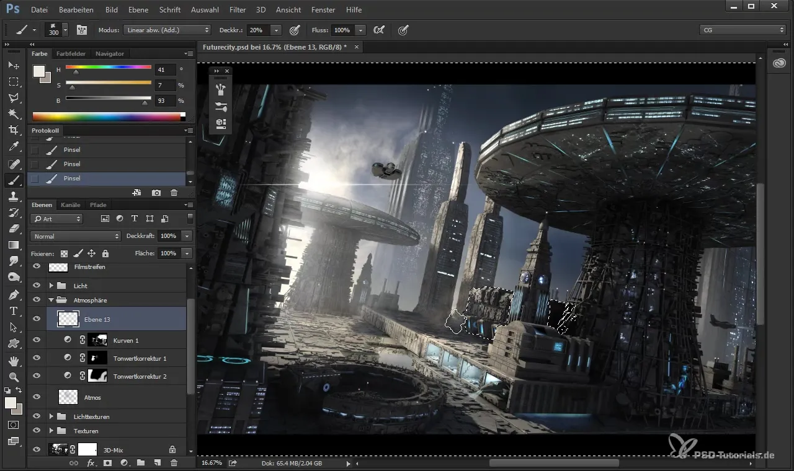Change the screen mode

[13, 441]
